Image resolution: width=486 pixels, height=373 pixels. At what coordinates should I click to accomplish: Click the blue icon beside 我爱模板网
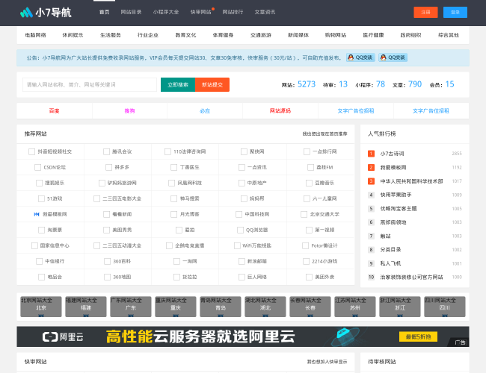point(37,214)
